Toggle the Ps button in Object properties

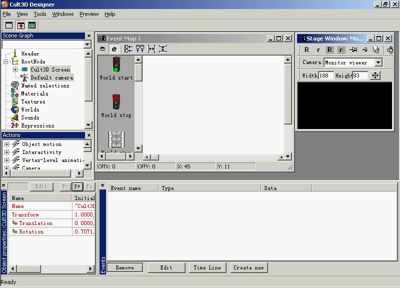pyautogui.click(x=89, y=186)
